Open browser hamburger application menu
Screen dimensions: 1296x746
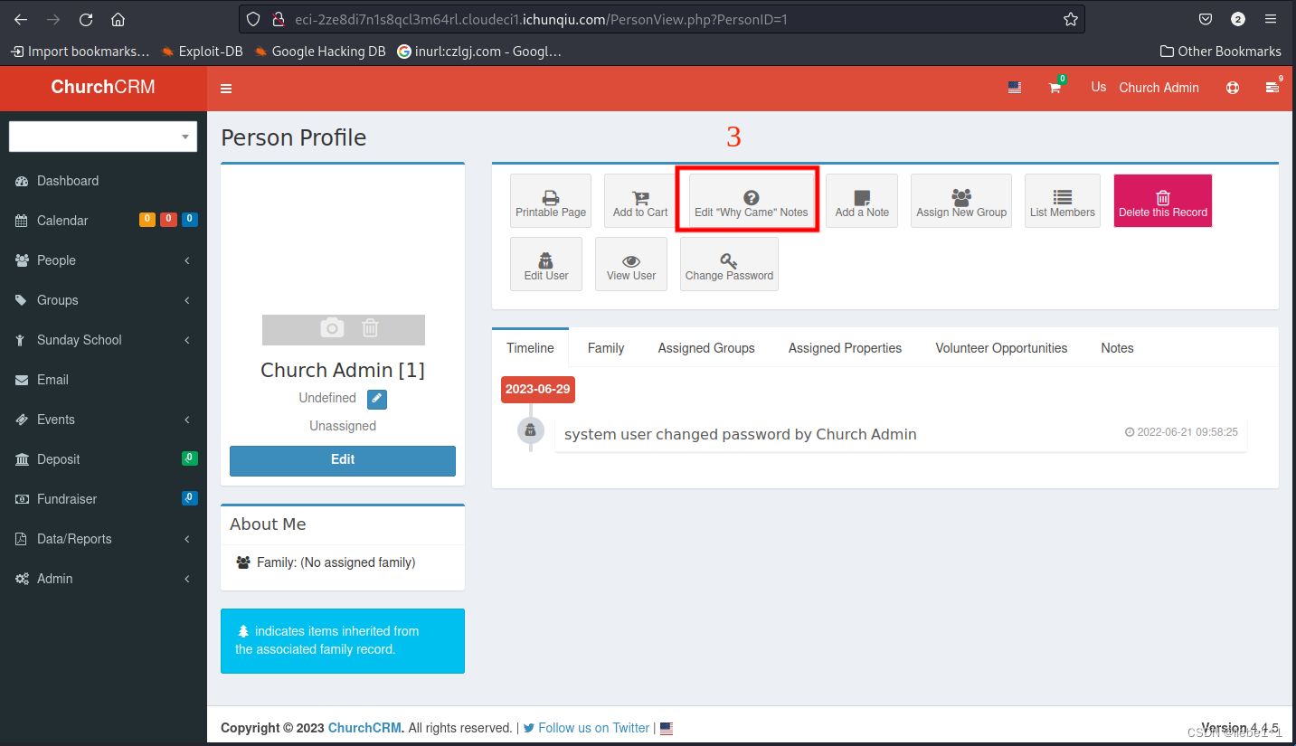click(1271, 19)
